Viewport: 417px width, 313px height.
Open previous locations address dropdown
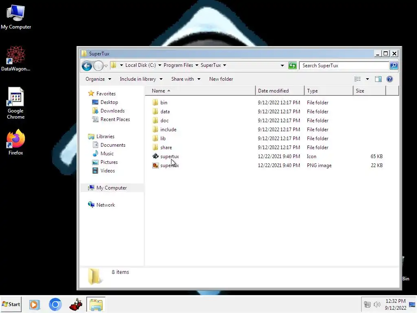click(282, 66)
